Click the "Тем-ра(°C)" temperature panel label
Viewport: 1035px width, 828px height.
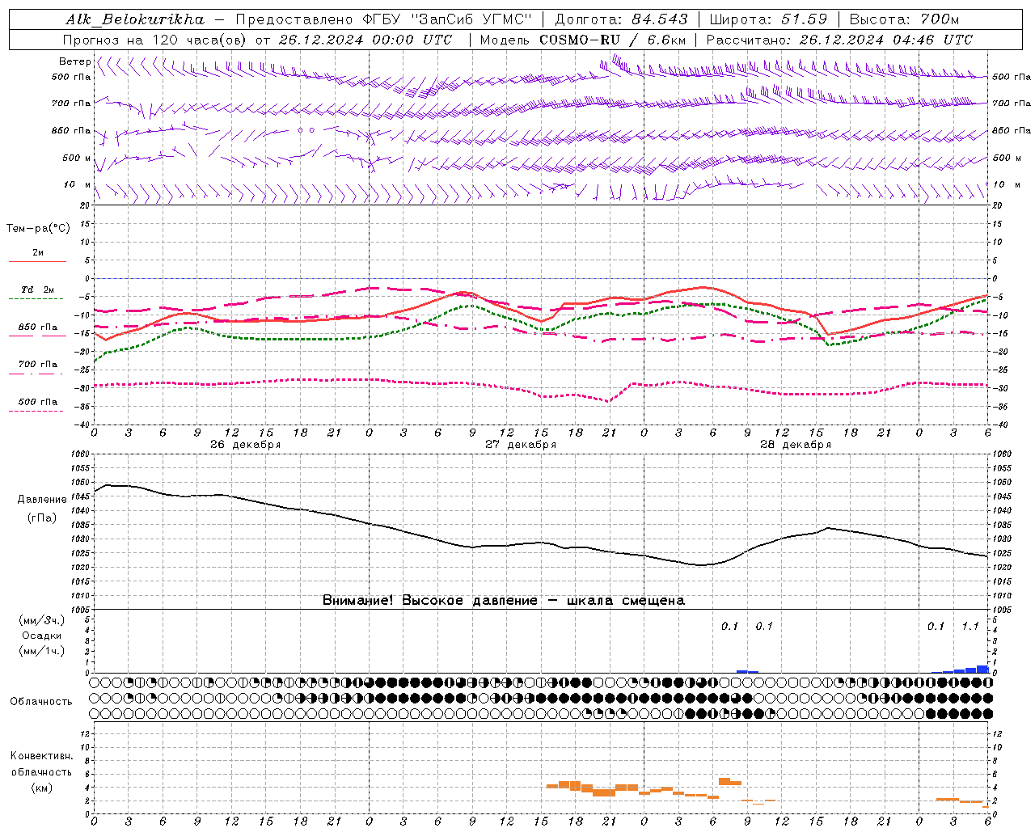tap(38, 229)
